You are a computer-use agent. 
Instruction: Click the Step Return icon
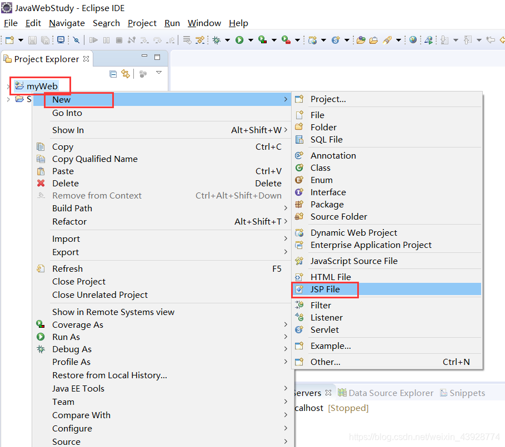coord(171,40)
